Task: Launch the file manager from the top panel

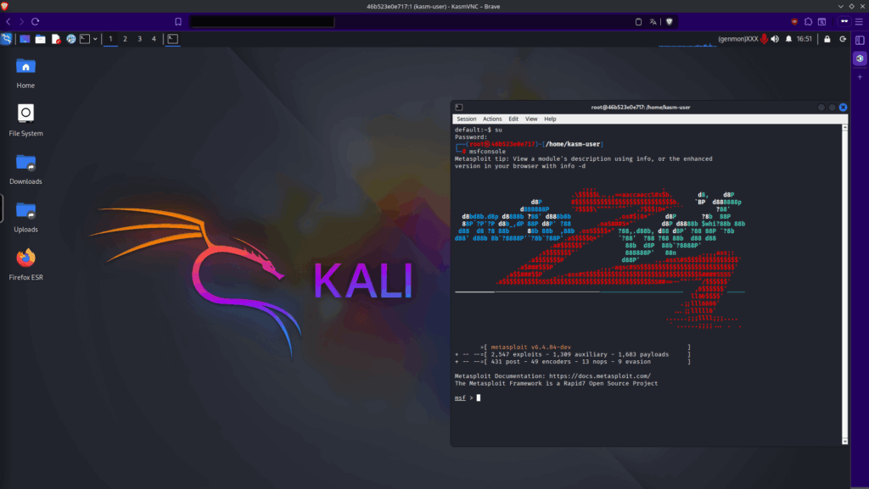Action: 38,38
